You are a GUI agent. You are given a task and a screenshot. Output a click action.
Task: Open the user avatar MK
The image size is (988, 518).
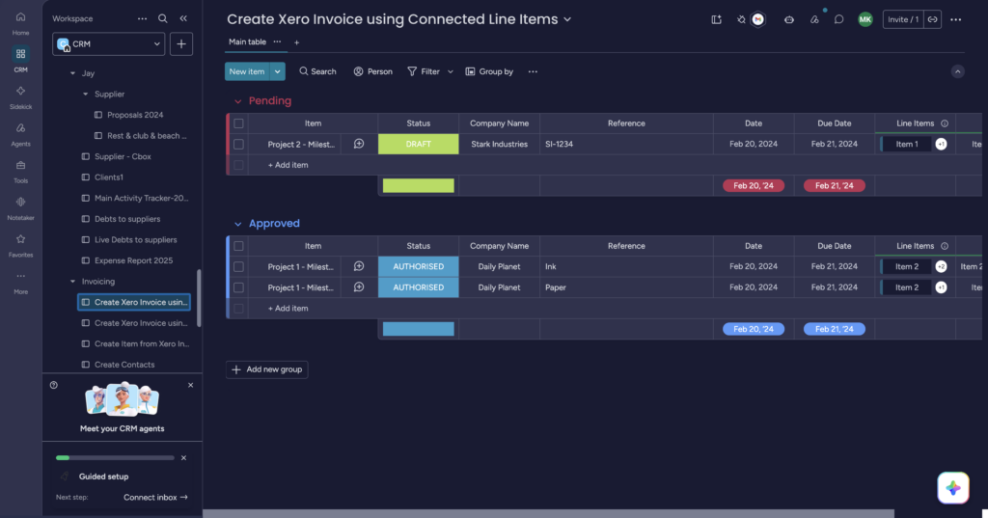point(865,19)
